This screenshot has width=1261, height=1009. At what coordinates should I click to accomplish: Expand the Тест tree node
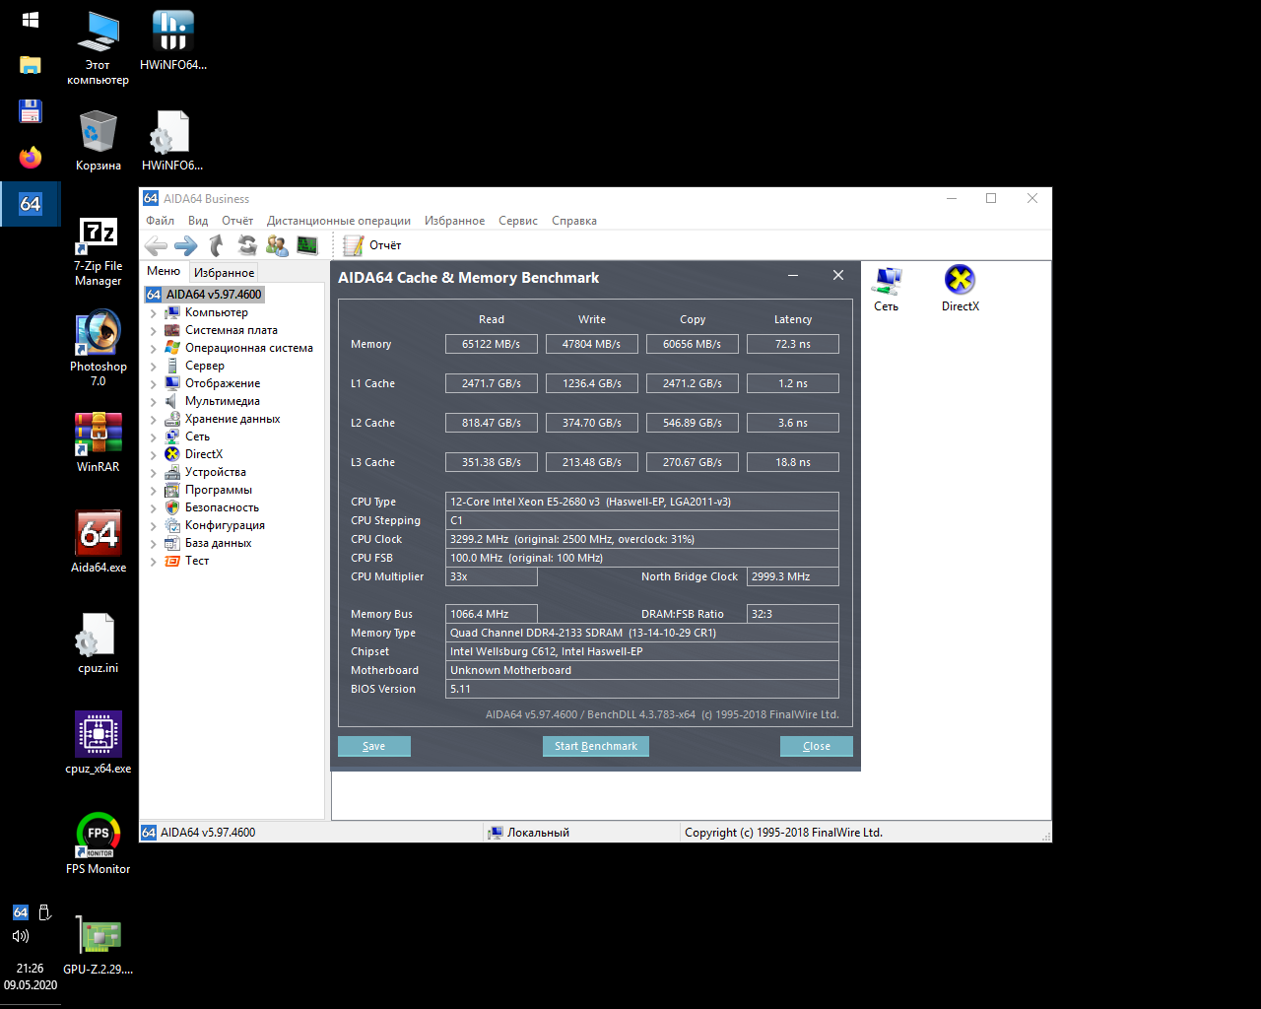pos(153,561)
